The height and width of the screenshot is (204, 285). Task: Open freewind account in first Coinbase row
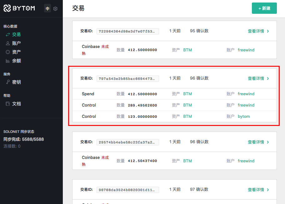click(x=246, y=50)
